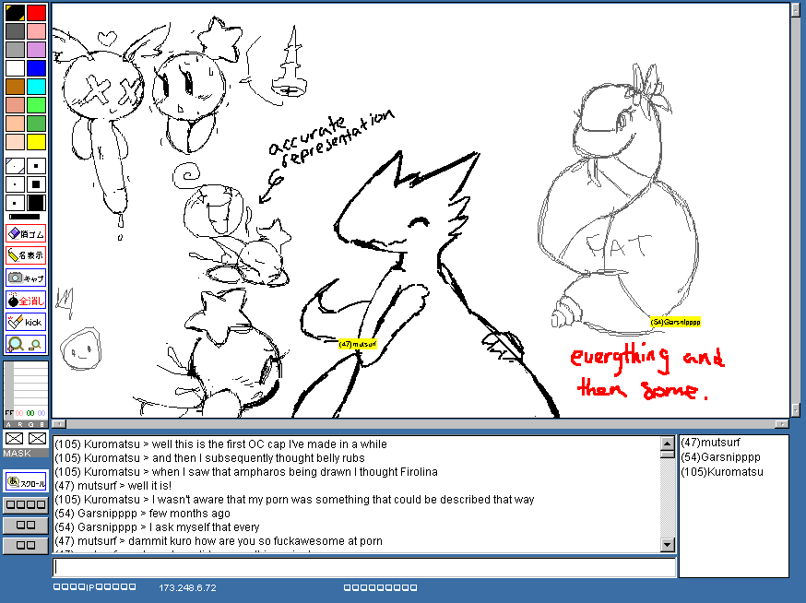
Task: Toggle the name display (名表示) button
Action: click(26, 255)
